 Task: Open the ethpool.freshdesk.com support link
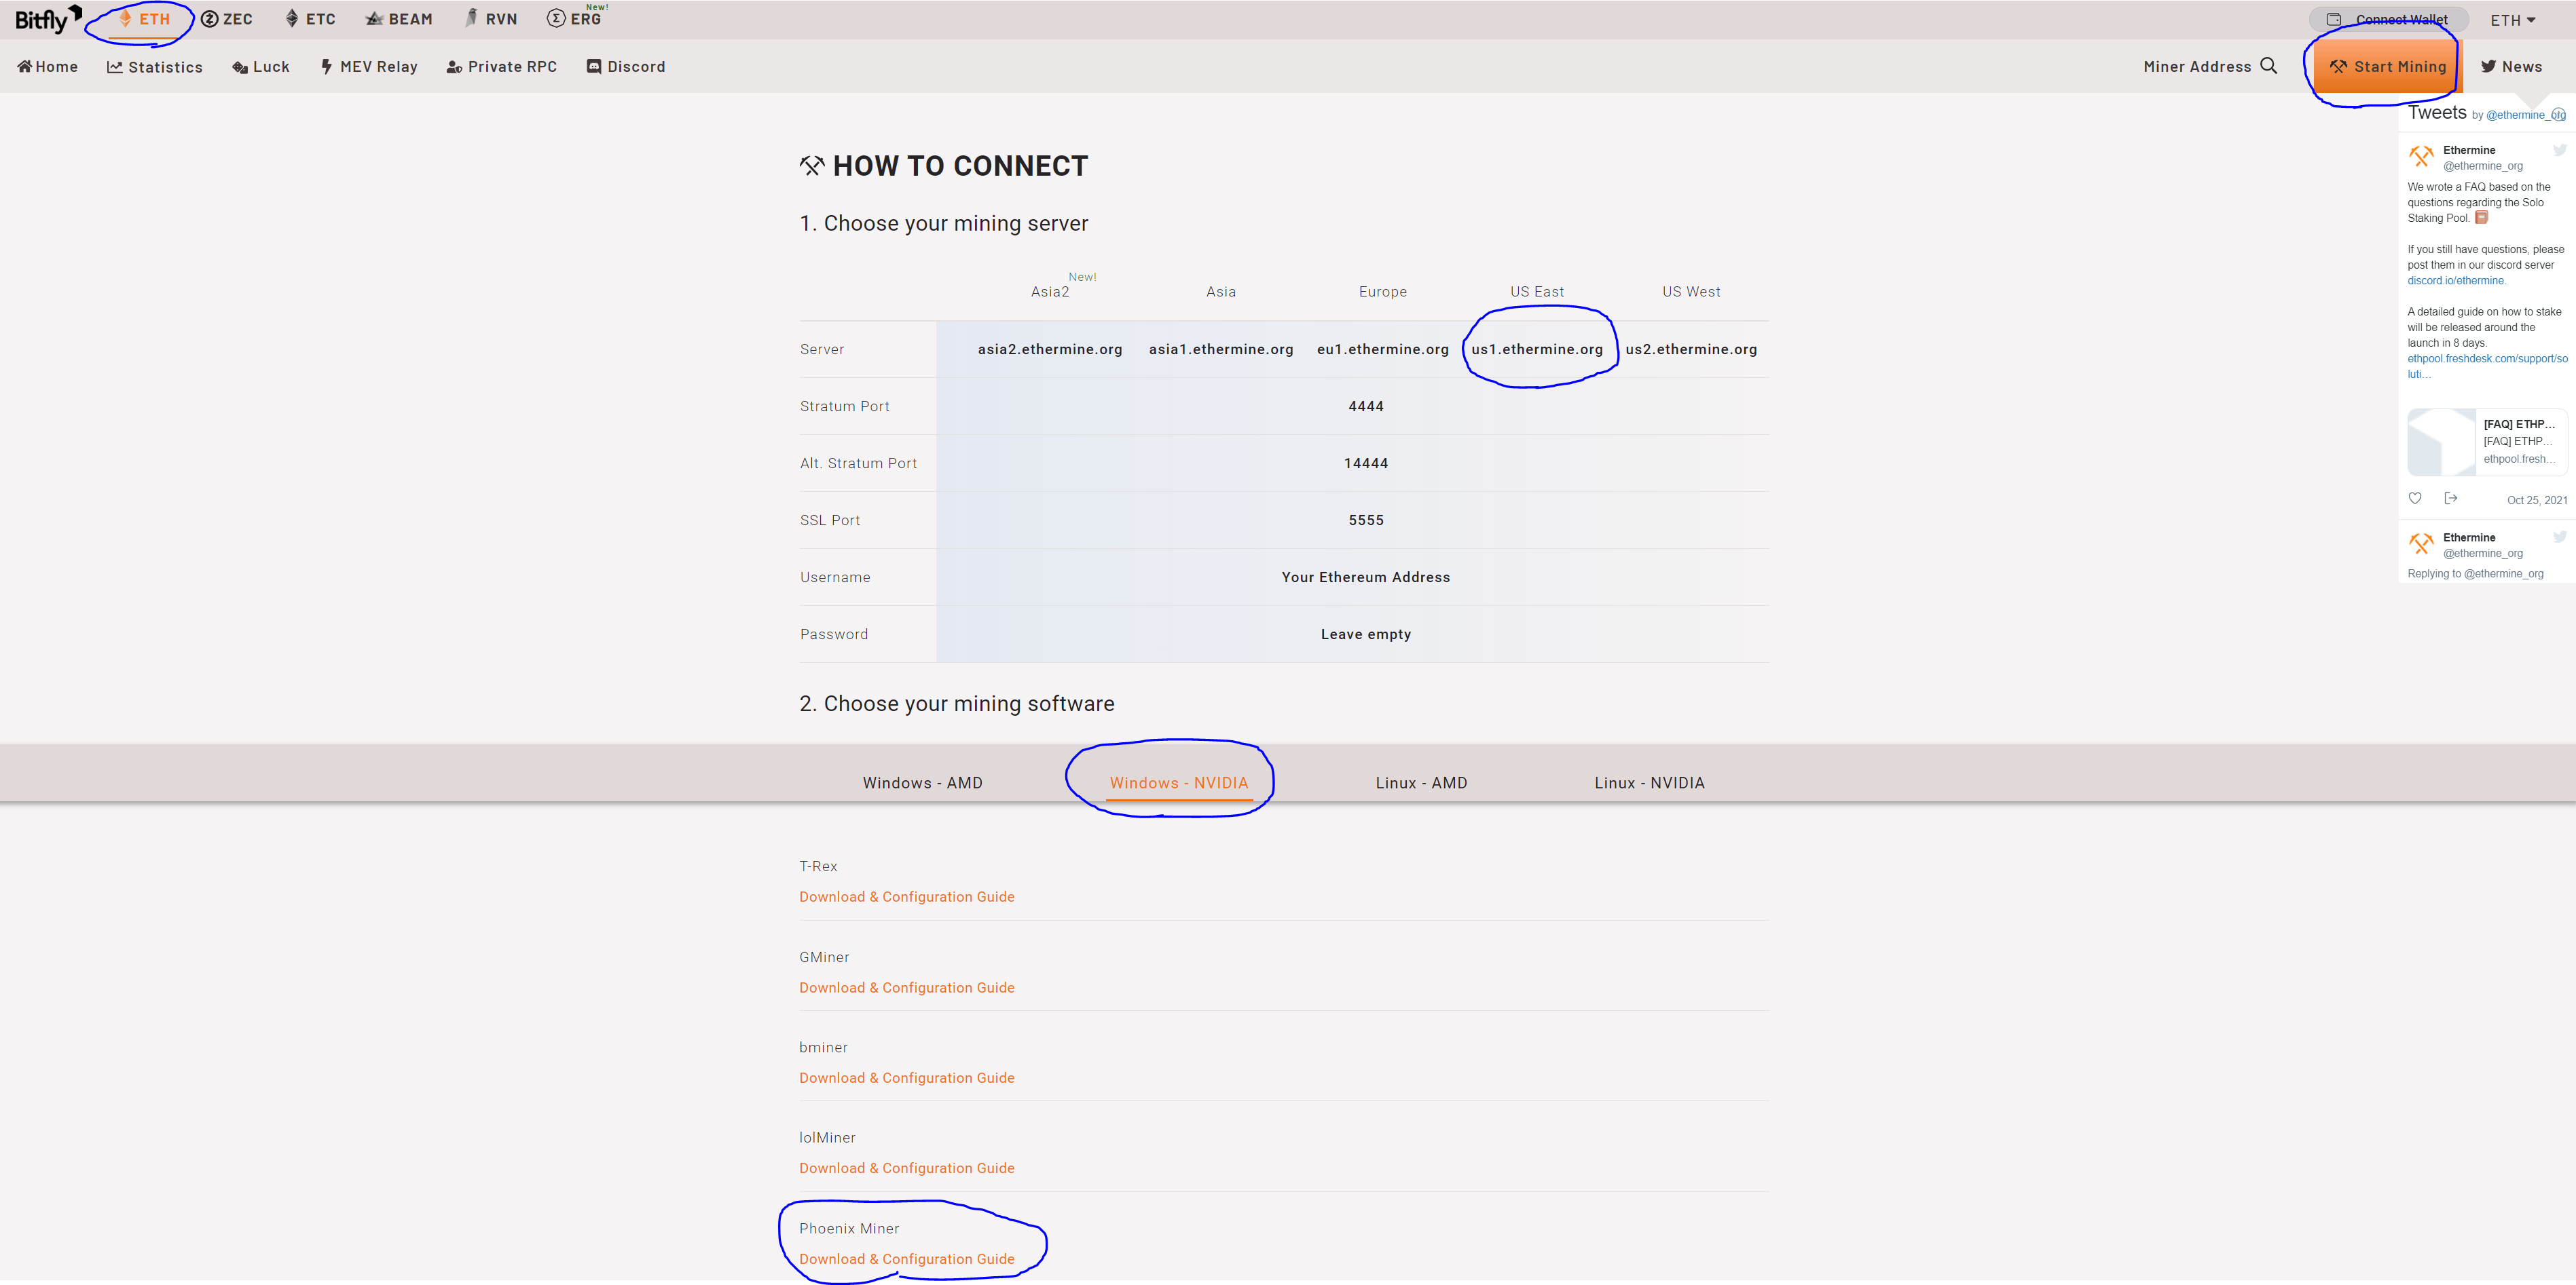tap(2487, 367)
